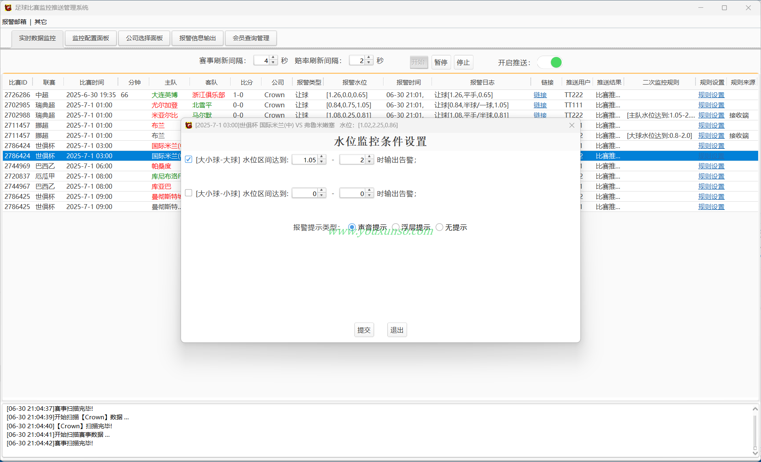The width and height of the screenshot is (761, 462).
Task: Open the 报警邮箱 menu
Action: click(14, 22)
